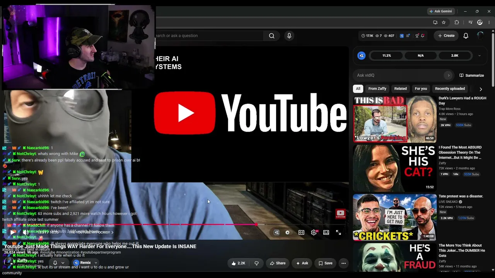Open the YouTube account avatar menu
495x278 pixels.
(x=480, y=36)
